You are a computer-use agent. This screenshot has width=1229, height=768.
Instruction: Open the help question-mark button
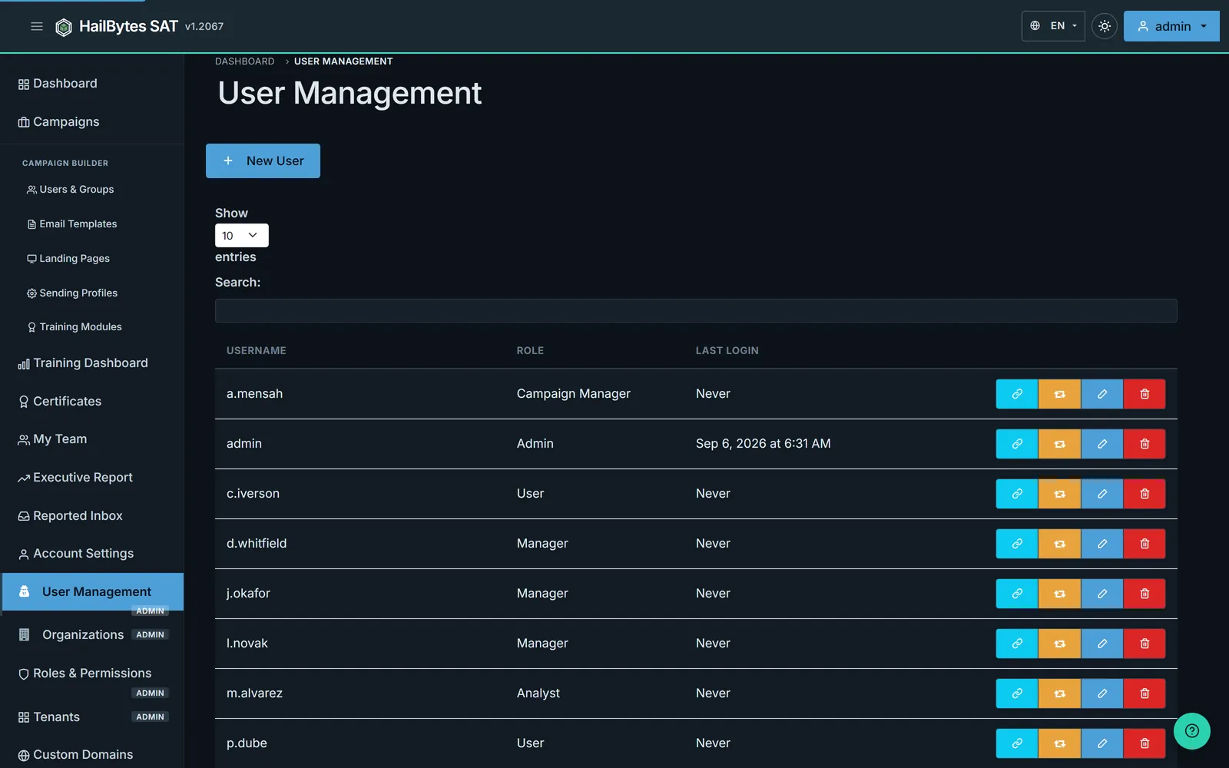pyautogui.click(x=1191, y=731)
